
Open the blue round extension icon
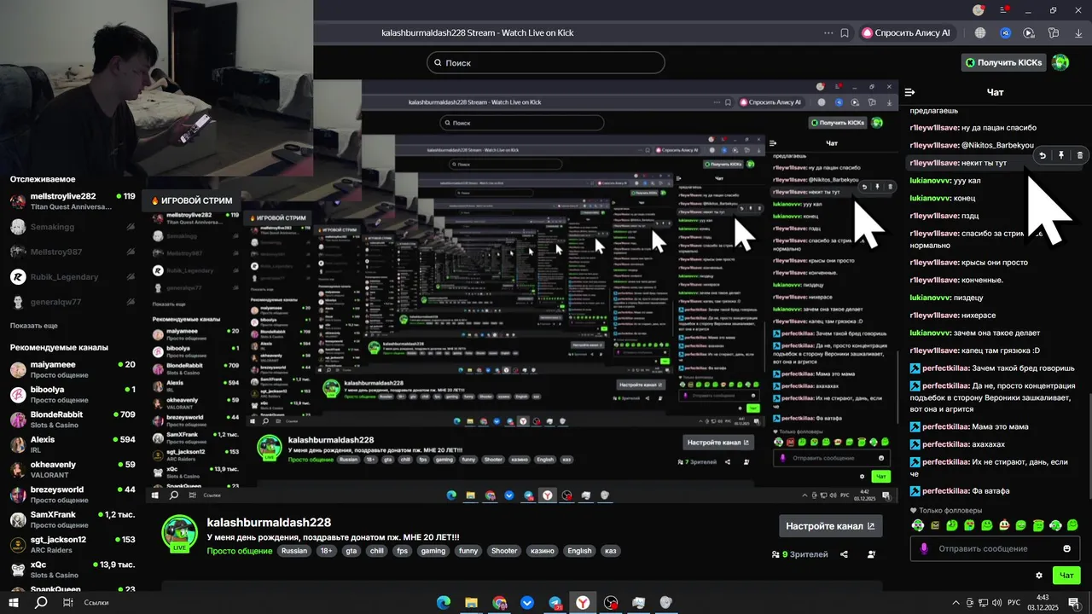pos(1005,33)
